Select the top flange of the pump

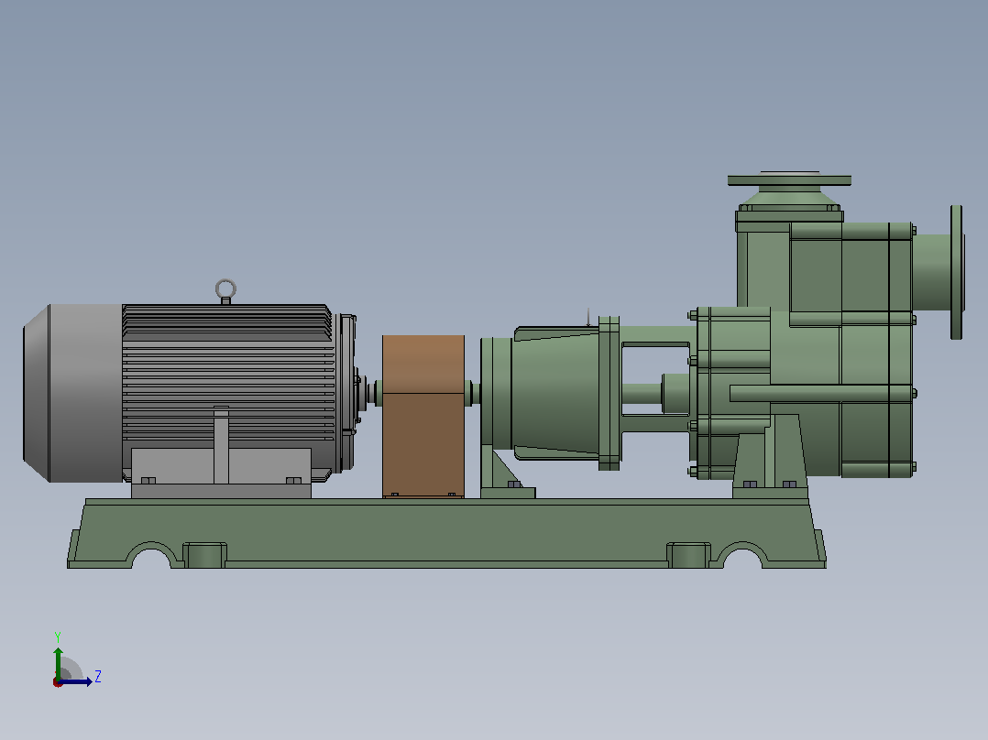789,180
